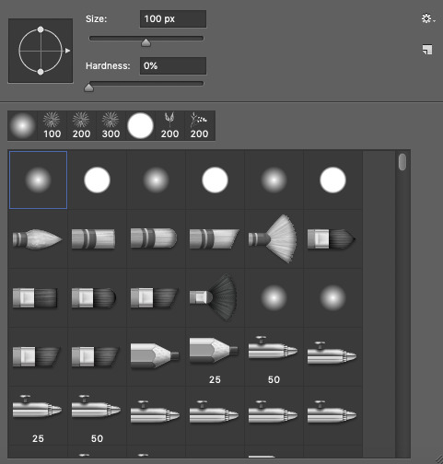The width and height of the screenshot is (443, 464).
Task: Pick recent starburst brush labeled 100
Action: (52, 125)
